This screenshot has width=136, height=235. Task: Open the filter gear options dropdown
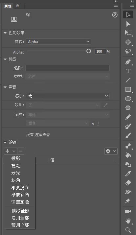(111, 151)
